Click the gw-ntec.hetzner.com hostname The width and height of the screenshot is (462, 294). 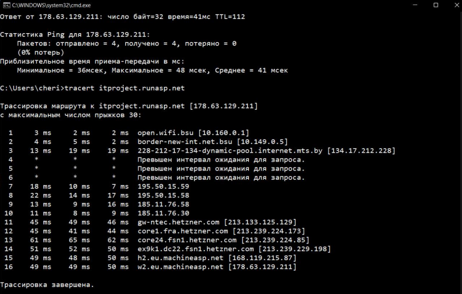coord(179,222)
